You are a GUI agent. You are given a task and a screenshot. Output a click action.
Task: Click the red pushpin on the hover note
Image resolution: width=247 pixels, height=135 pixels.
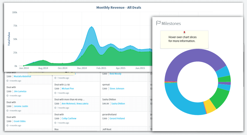click(184, 33)
